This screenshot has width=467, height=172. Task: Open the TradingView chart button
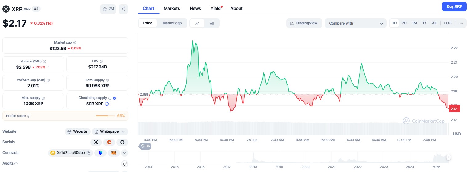[304, 23]
